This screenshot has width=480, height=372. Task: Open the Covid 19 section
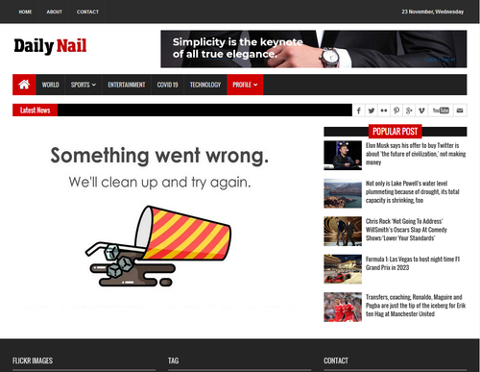click(167, 85)
